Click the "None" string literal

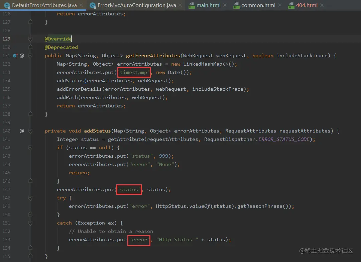[165, 164]
